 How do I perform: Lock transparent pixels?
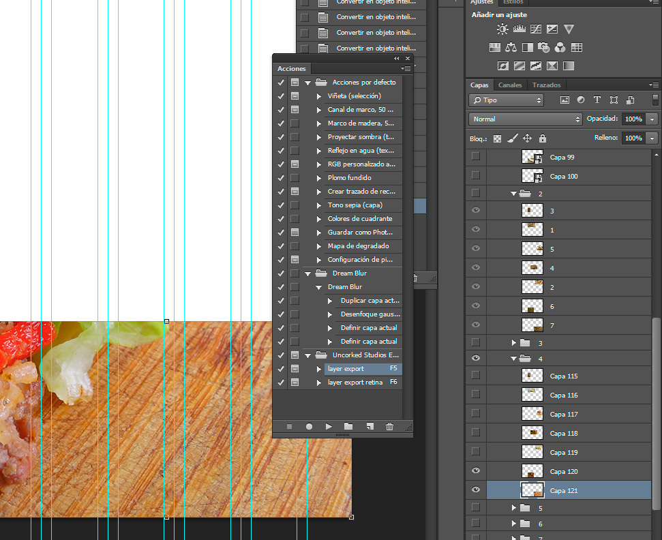pos(497,138)
